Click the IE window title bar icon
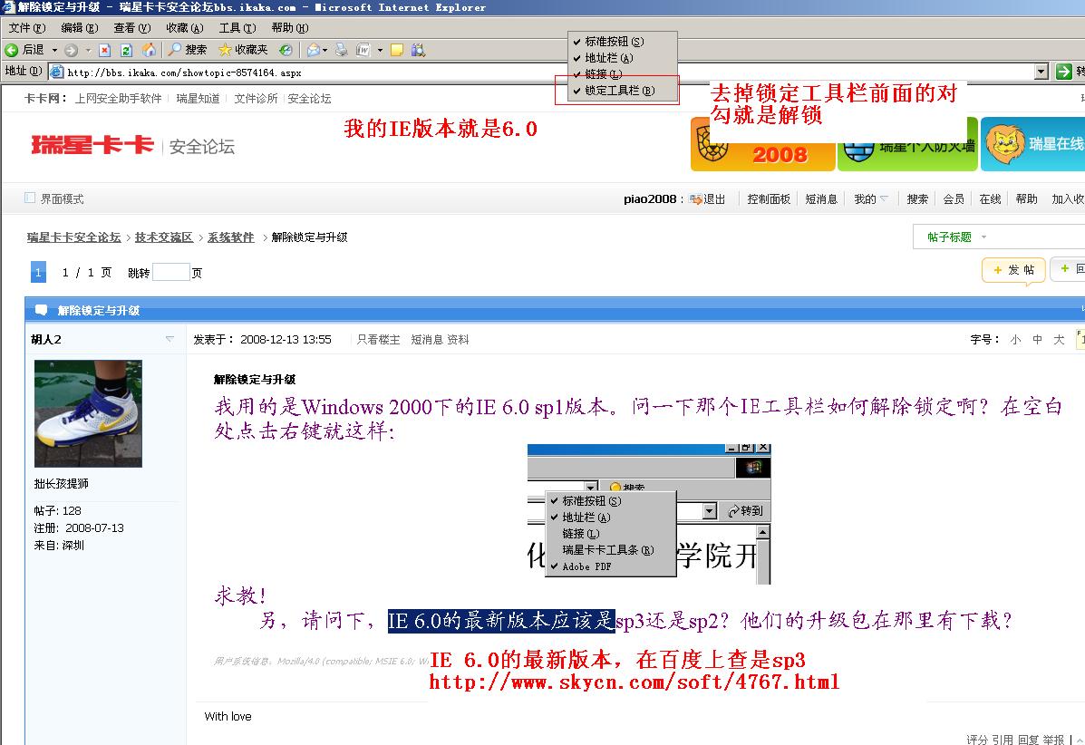 tap(8, 7)
